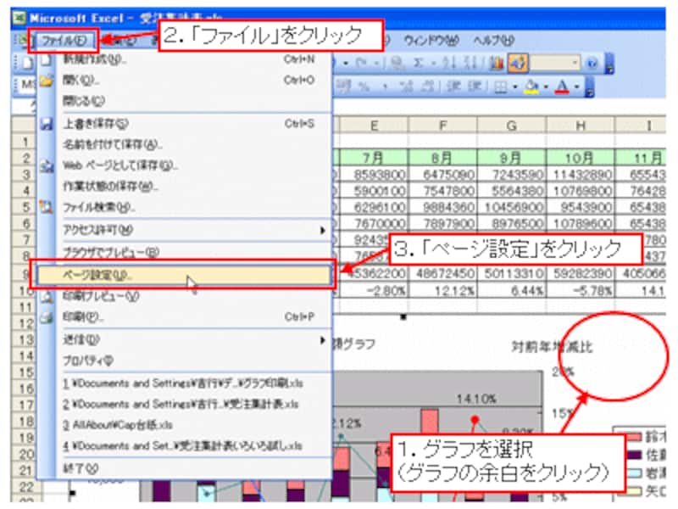
Task: Open recent file グラフ印刷.xls
Action: click(x=182, y=383)
